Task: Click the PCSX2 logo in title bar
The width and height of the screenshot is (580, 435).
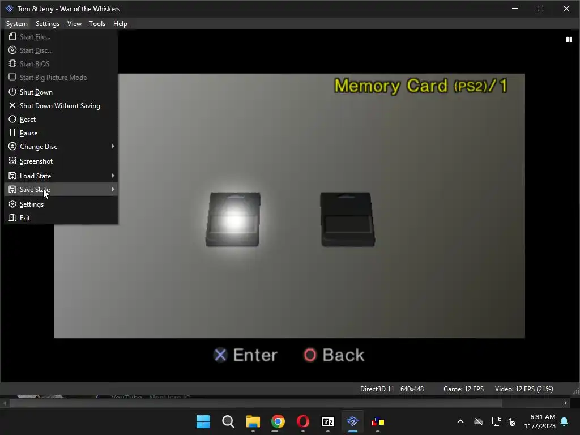Action: [x=9, y=8]
